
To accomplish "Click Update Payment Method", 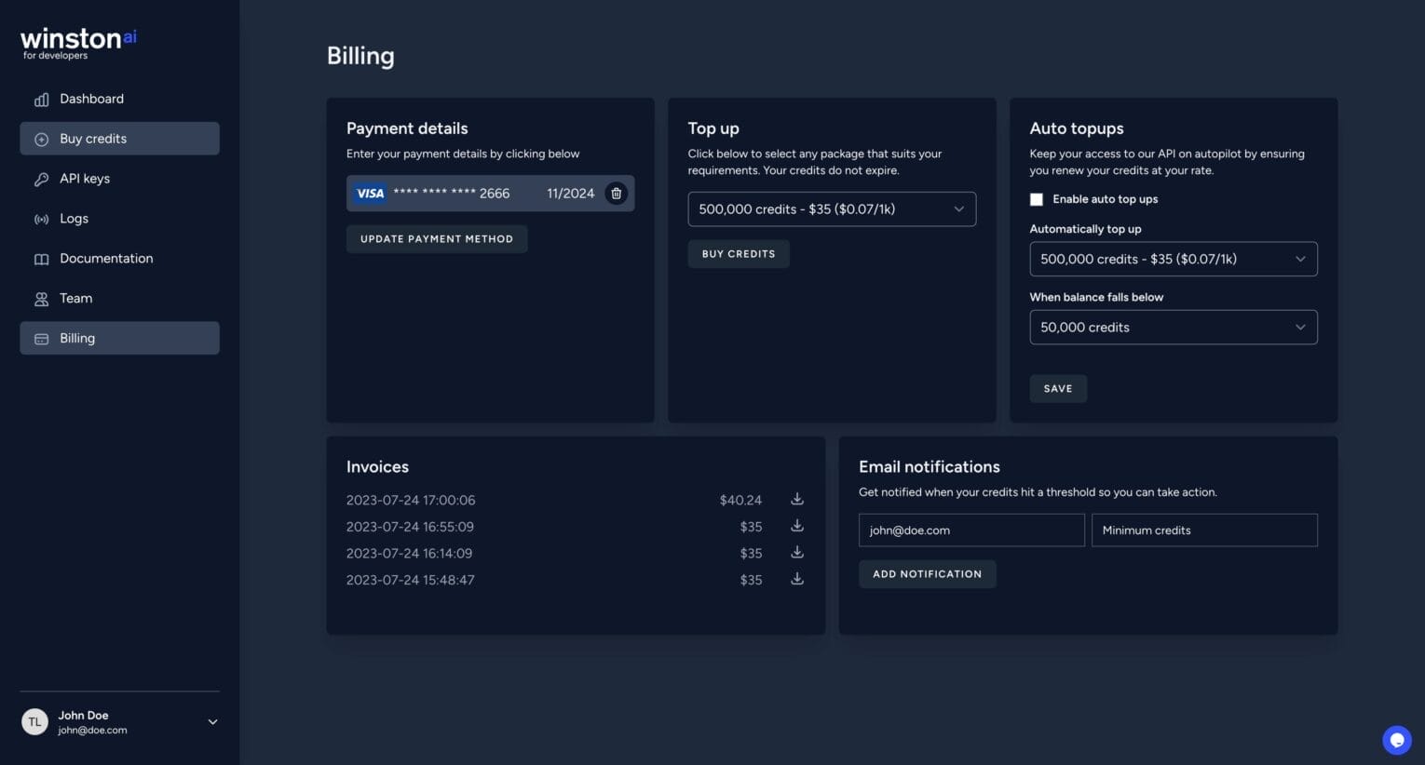I will pos(436,238).
